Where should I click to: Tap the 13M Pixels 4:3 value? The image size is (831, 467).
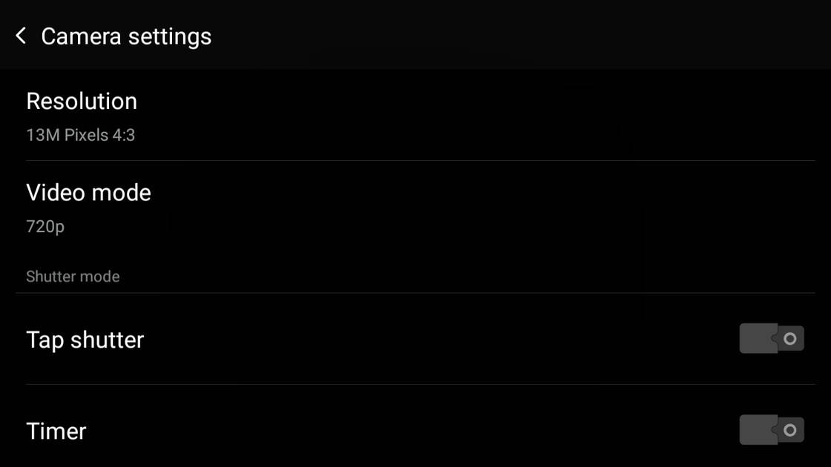pos(80,135)
